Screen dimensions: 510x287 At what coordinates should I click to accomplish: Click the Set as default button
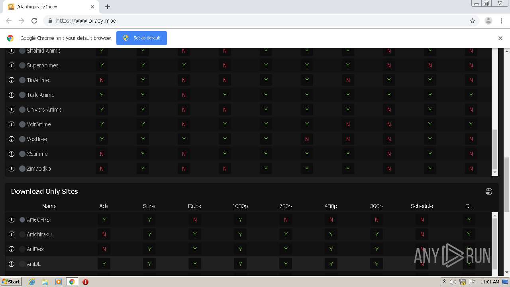click(141, 38)
